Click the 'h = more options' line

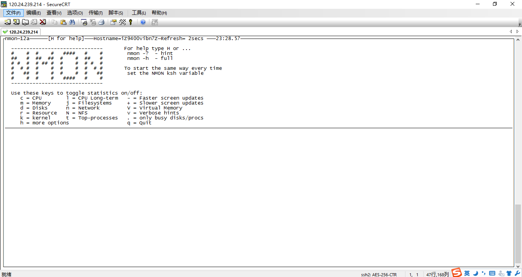pyautogui.click(x=45, y=123)
